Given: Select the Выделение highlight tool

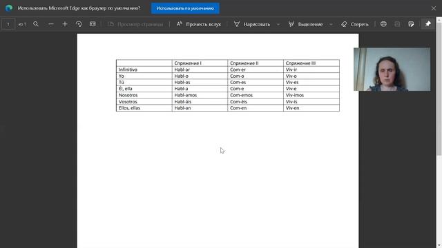Looking at the screenshot, I should point(305,24).
